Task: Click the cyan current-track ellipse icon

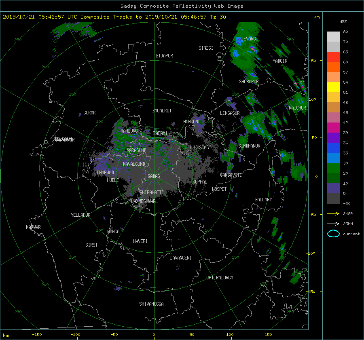Action: [333, 234]
